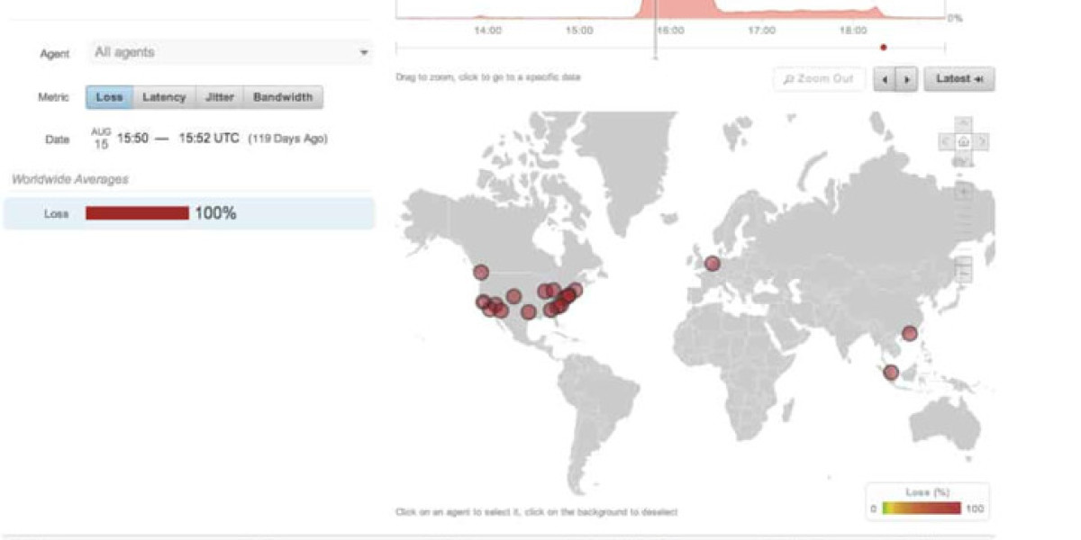Open the All agents dropdown
This screenshot has height=540, width=1081.
(x=231, y=52)
